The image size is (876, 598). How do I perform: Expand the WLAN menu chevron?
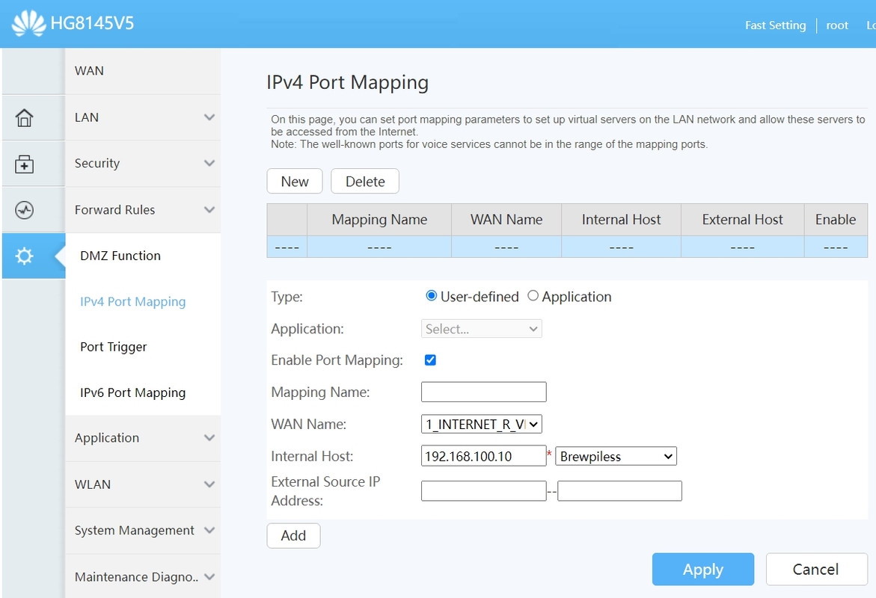209,484
